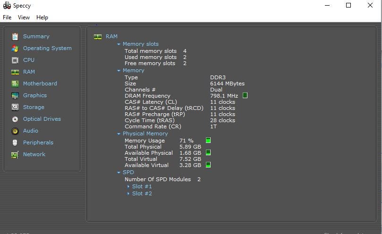Click the '1T' command rate value
The image size is (382, 234).
tap(213, 126)
